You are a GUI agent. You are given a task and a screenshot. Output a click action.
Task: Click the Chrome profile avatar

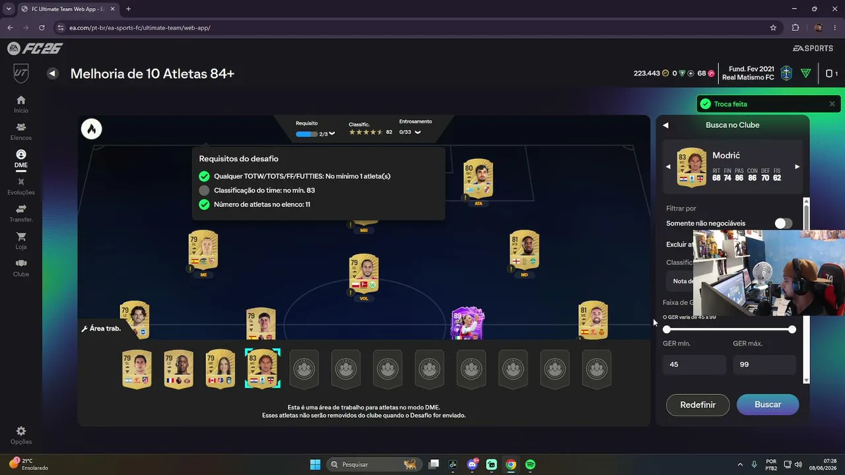click(818, 28)
